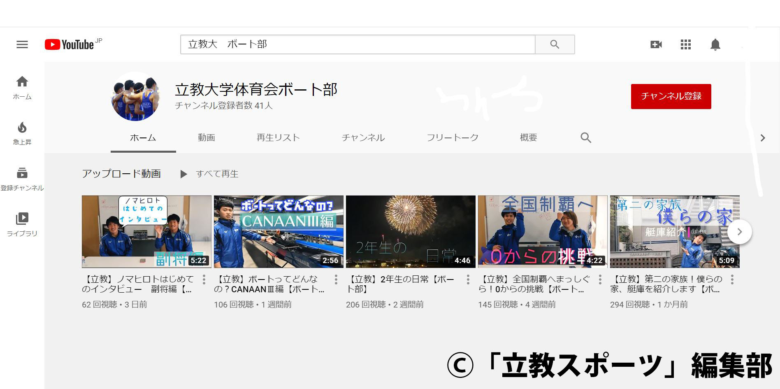Open the notifications bell

[x=715, y=44]
